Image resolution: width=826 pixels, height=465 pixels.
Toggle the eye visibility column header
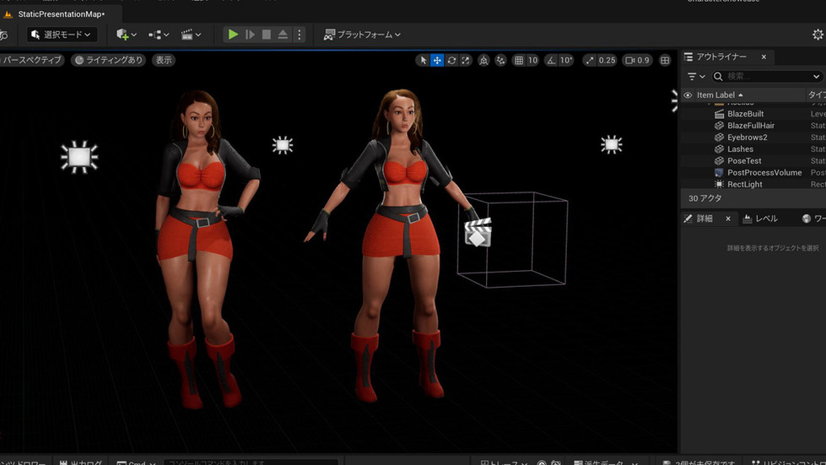point(688,95)
